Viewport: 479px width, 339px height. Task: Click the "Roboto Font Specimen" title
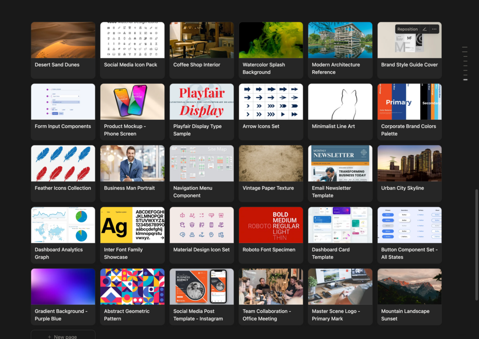(x=269, y=250)
